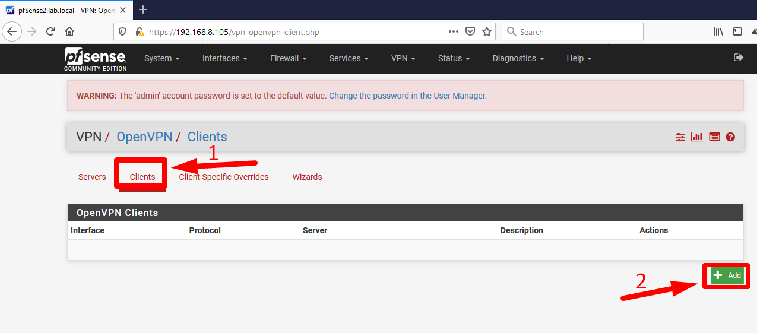View site info via warning padlock icon
This screenshot has width=757, height=333.
(x=139, y=32)
